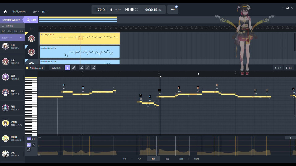This screenshot has width=296, height=166.
Task: Focus the 搜索歌姬 singer search box
Action: [12, 26]
